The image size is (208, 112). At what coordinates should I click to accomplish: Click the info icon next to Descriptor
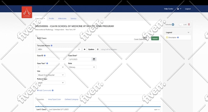click(x=178, y=37)
